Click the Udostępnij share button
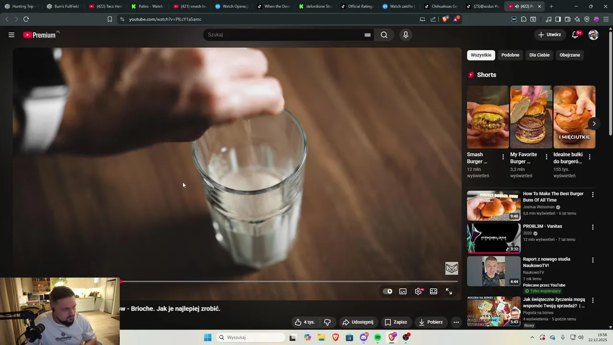 click(358, 322)
